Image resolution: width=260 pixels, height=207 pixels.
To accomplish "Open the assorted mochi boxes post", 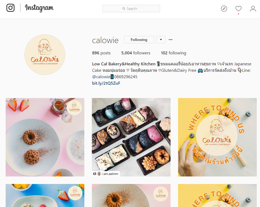I will point(131,137).
